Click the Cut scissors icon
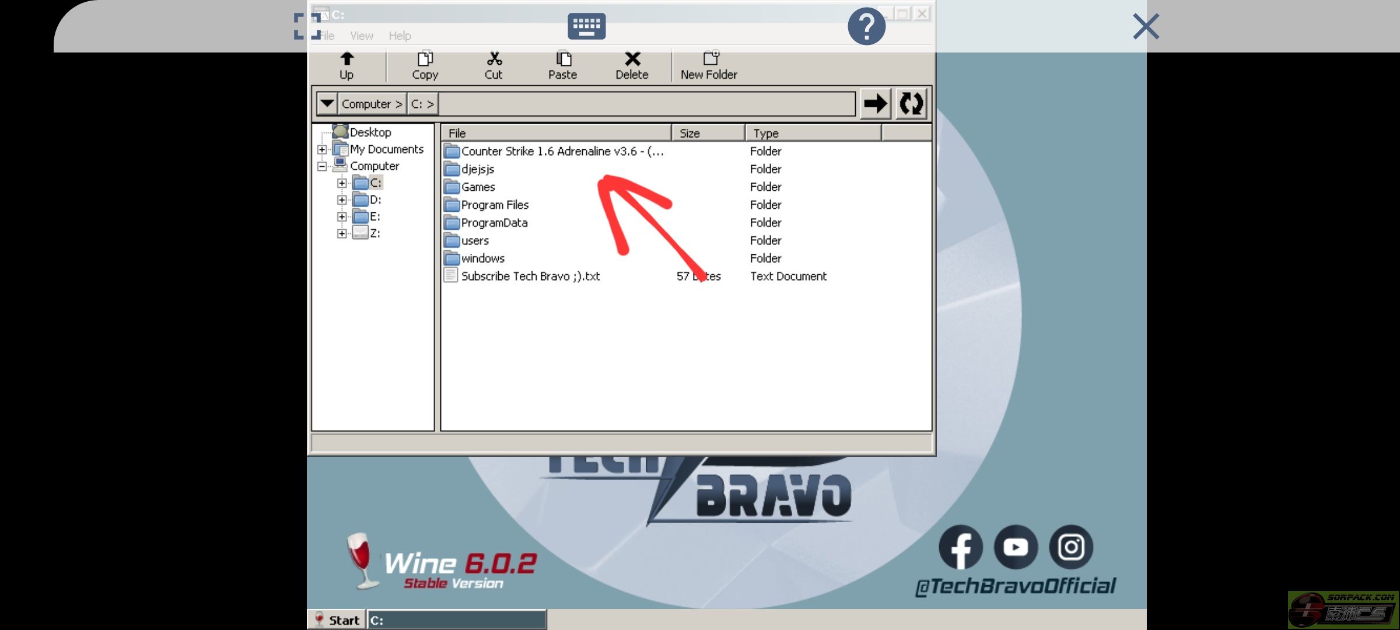1400x630 pixels. [494, 59]
